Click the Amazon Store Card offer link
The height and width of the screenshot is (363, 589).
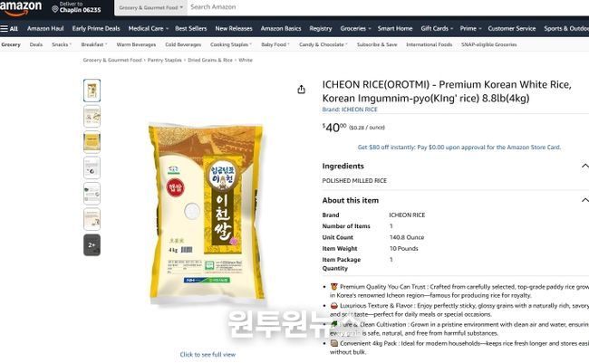(x=459, y=148)
